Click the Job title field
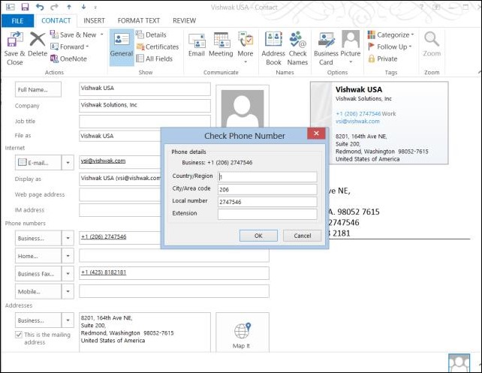 click(x=145, y=122)
